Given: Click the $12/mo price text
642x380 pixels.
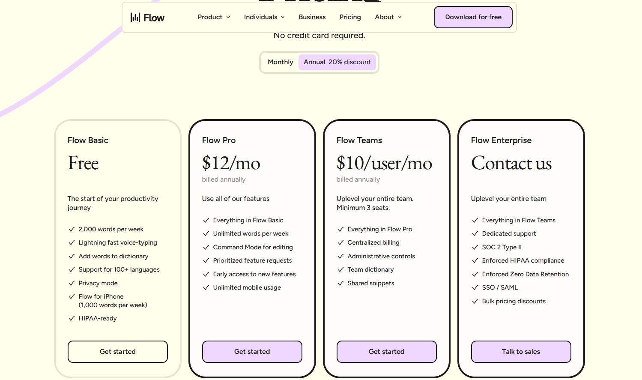Looking at the screenshot, I should 231,163.
